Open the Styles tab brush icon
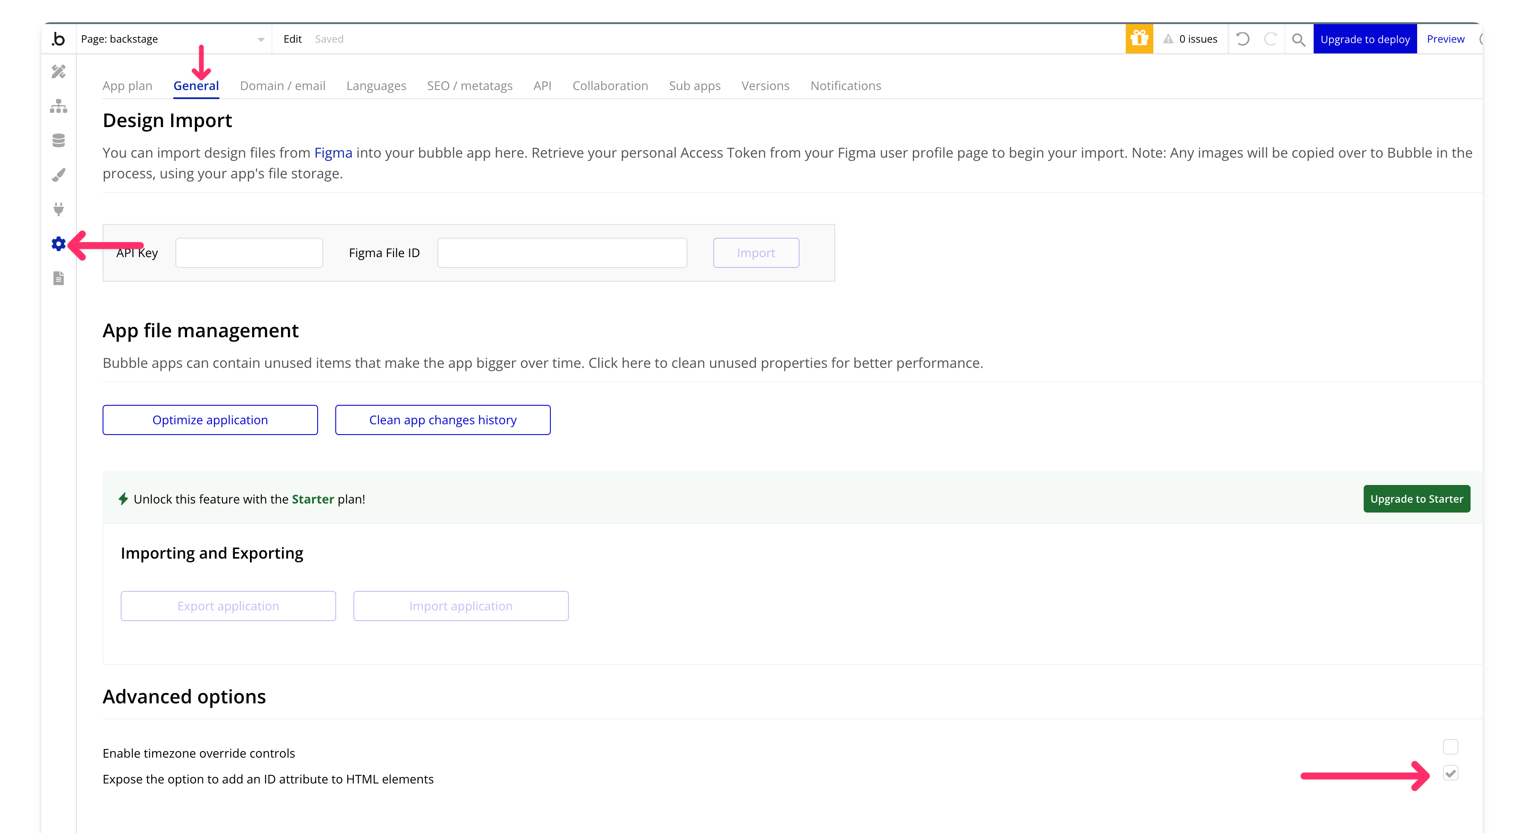Viewport: 1524px width, 833px height. pyautogui.click(x=59, y=175)
